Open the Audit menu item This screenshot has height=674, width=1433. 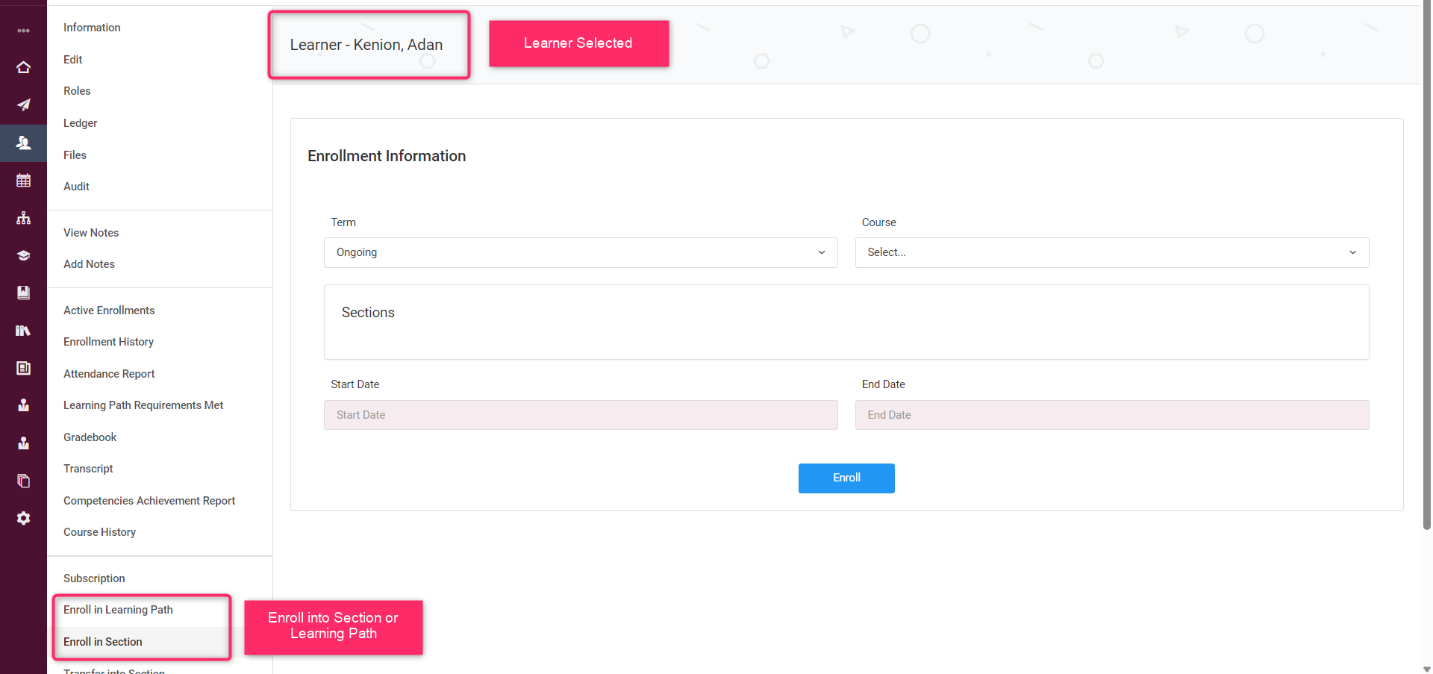point(76,187)
